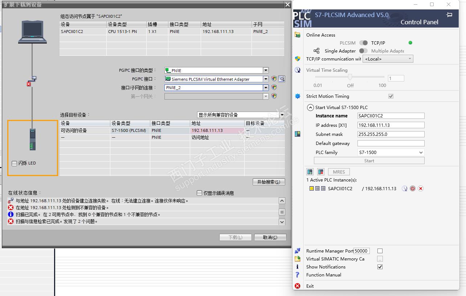This screenshot has width=466, height=296.
Task: Remove the SAPCII01C2 instance with red X
Action: point(421,188)
